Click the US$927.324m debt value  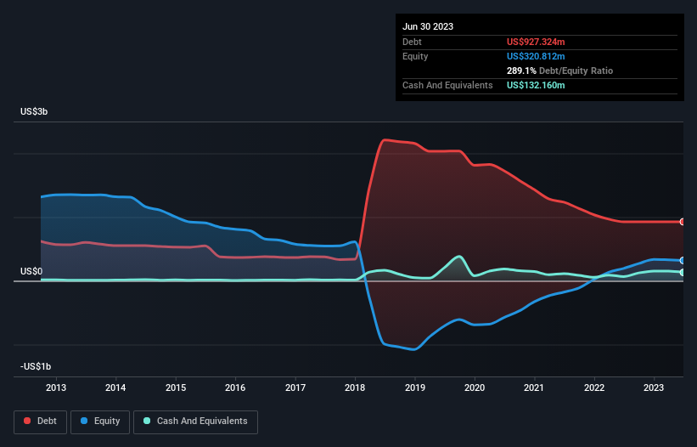536,42
